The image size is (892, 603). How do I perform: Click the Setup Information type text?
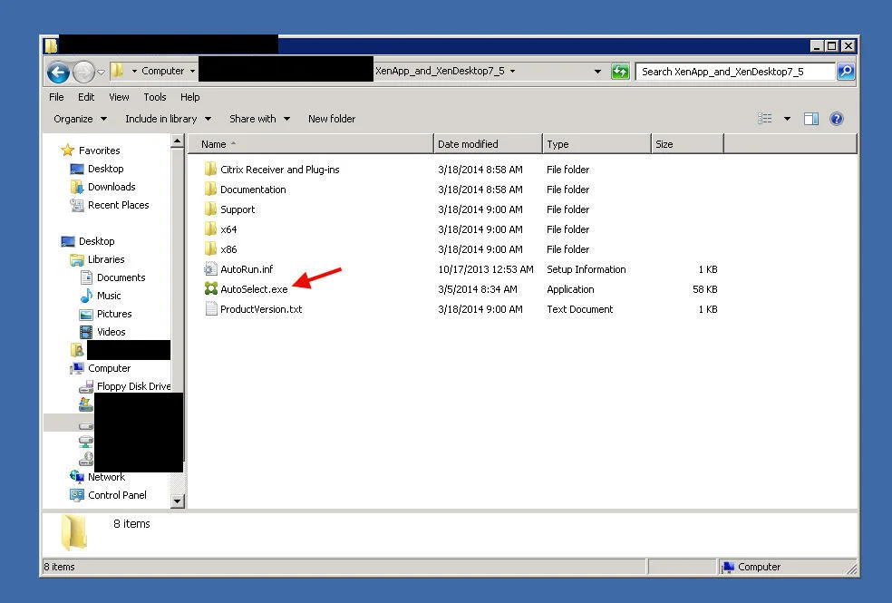pos(586,269)
